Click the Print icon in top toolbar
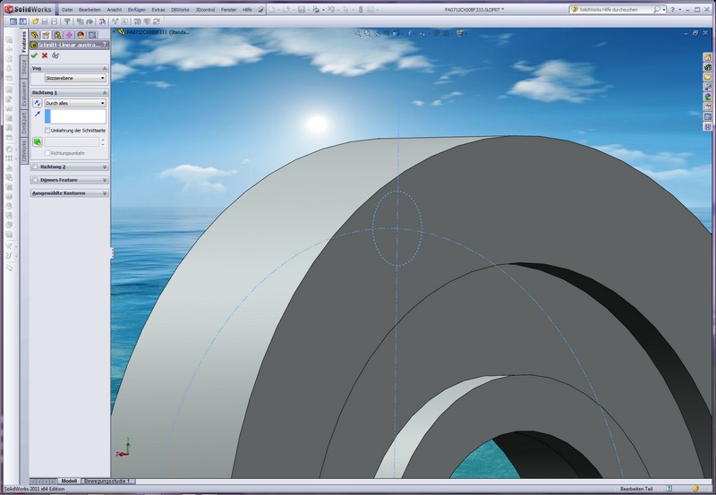This screenshot has width=716, height=495. [316, 9]
